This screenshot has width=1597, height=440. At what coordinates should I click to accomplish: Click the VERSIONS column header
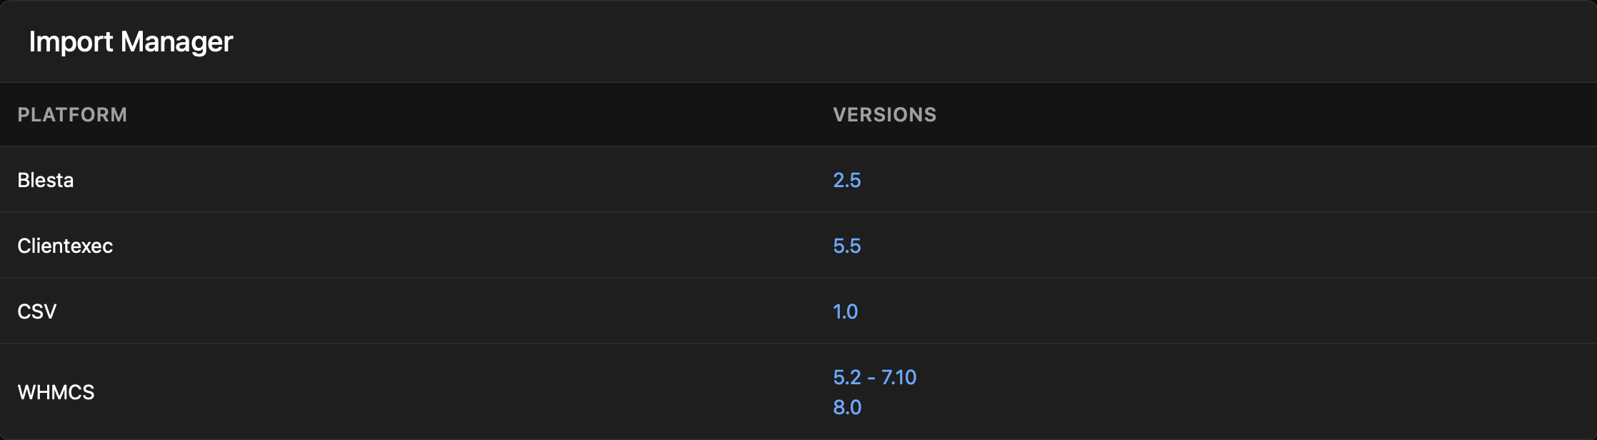[884, 115]
